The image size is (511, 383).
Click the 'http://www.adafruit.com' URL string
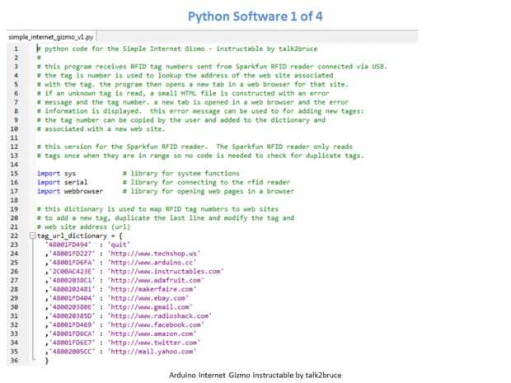pyautogui.click(x=155, y=280)
